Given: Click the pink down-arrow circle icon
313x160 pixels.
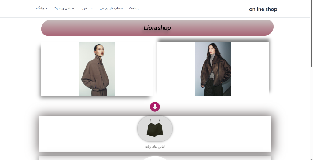Looking at the screenshot, I should pyautogui.click(x=155, y=107).
